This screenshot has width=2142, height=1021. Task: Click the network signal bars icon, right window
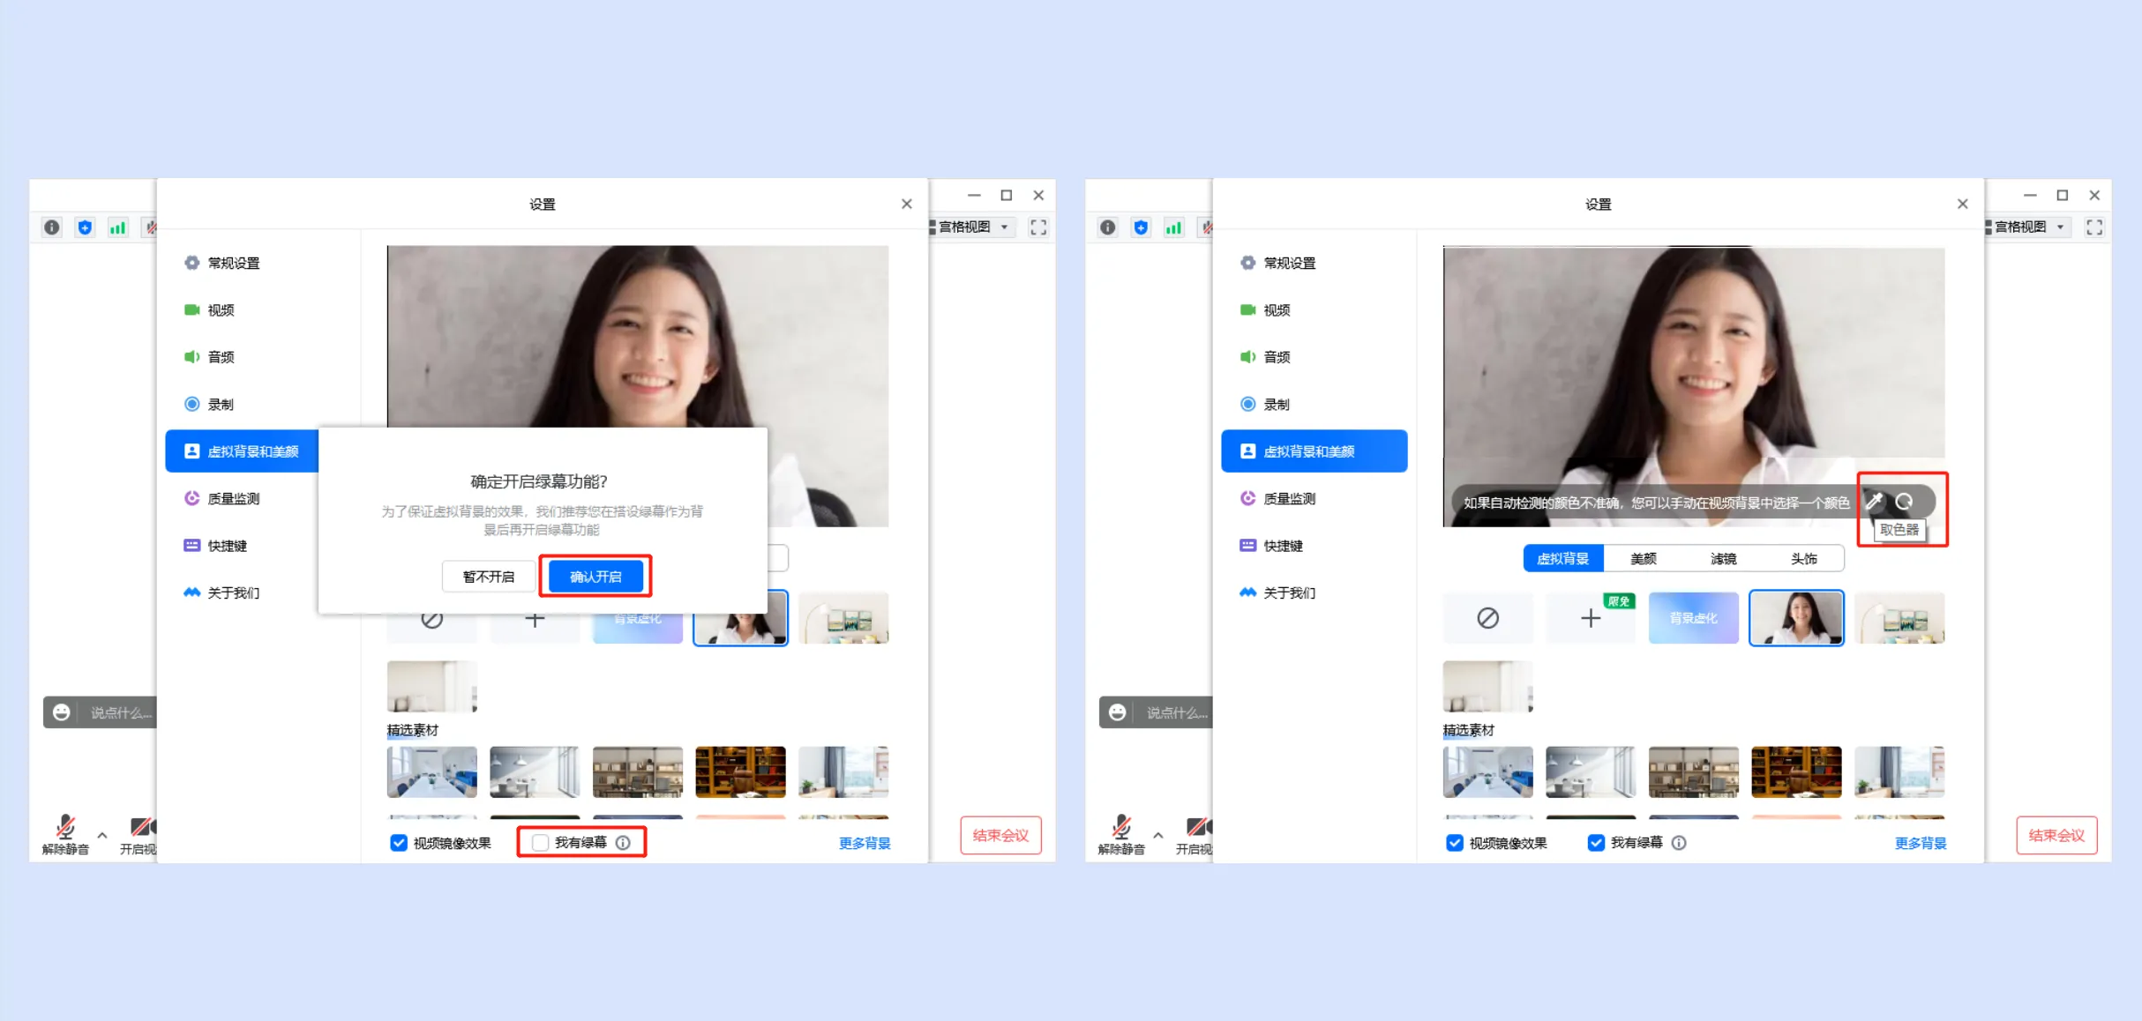[1173, 227]
